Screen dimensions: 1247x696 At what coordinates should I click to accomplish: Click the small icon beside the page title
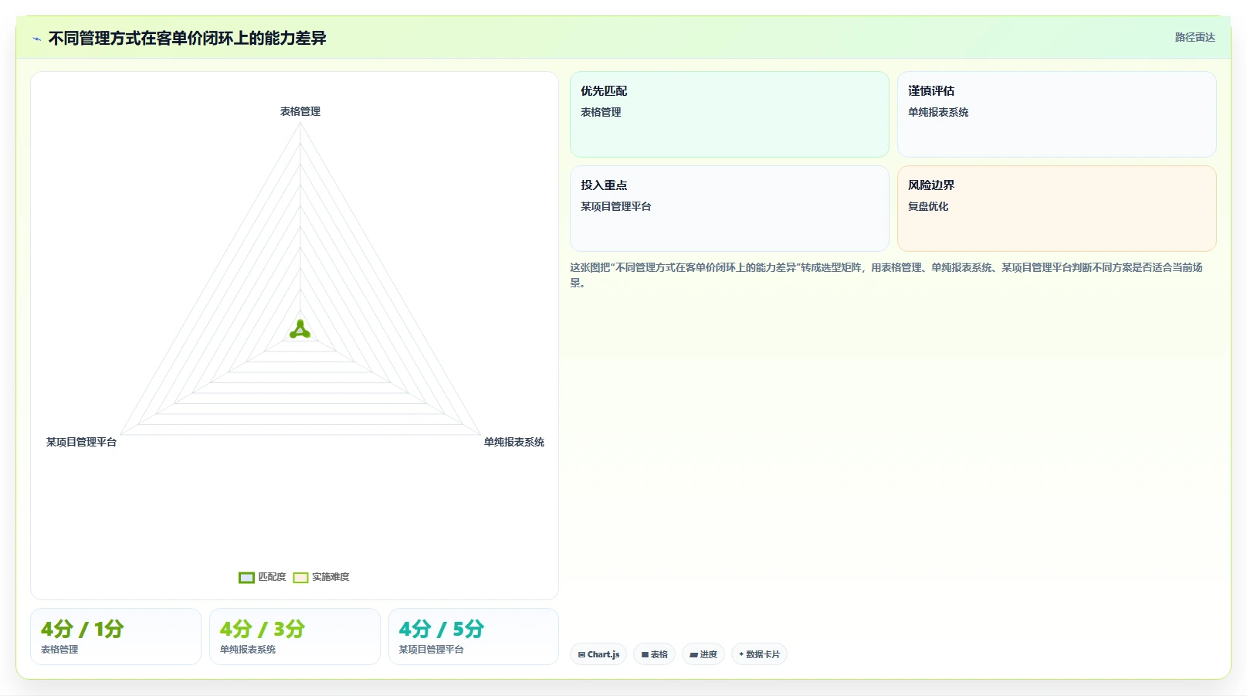[36, 39]
